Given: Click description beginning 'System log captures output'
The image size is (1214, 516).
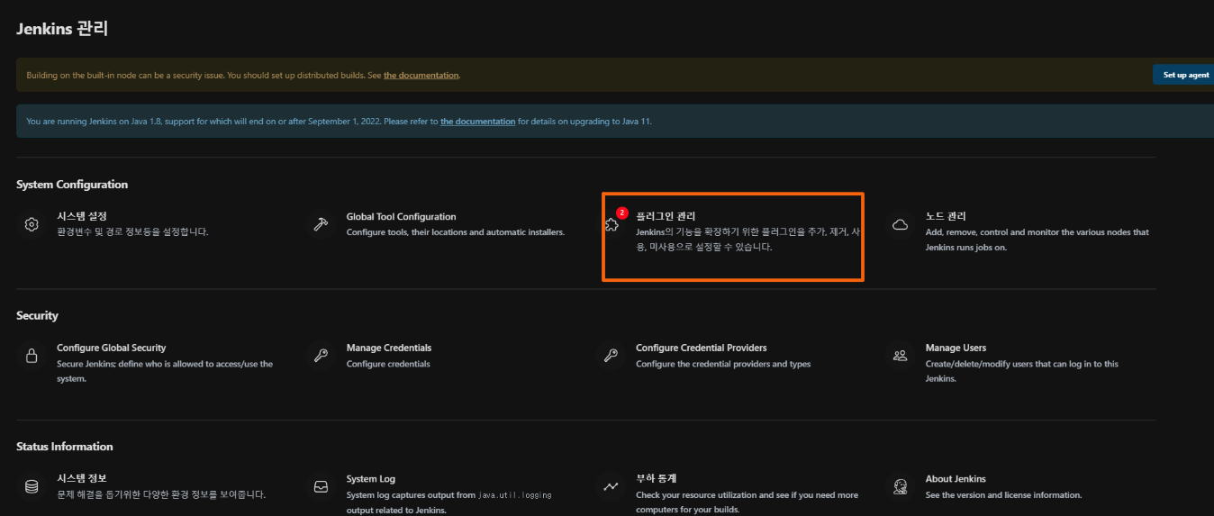Looking at the screenshot, I should click(x=448, y=502).
